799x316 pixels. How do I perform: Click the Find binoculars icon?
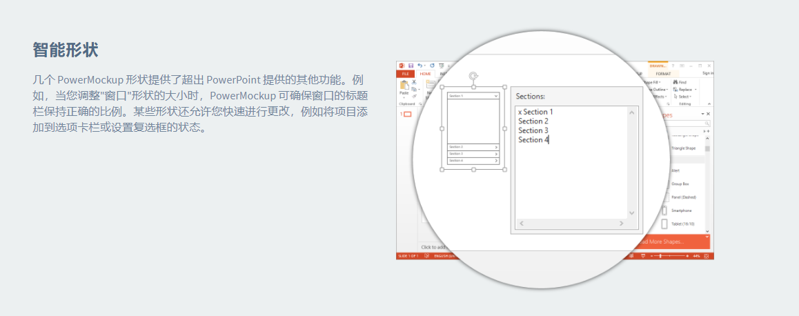pyautogui.click(x=675, y=82)
